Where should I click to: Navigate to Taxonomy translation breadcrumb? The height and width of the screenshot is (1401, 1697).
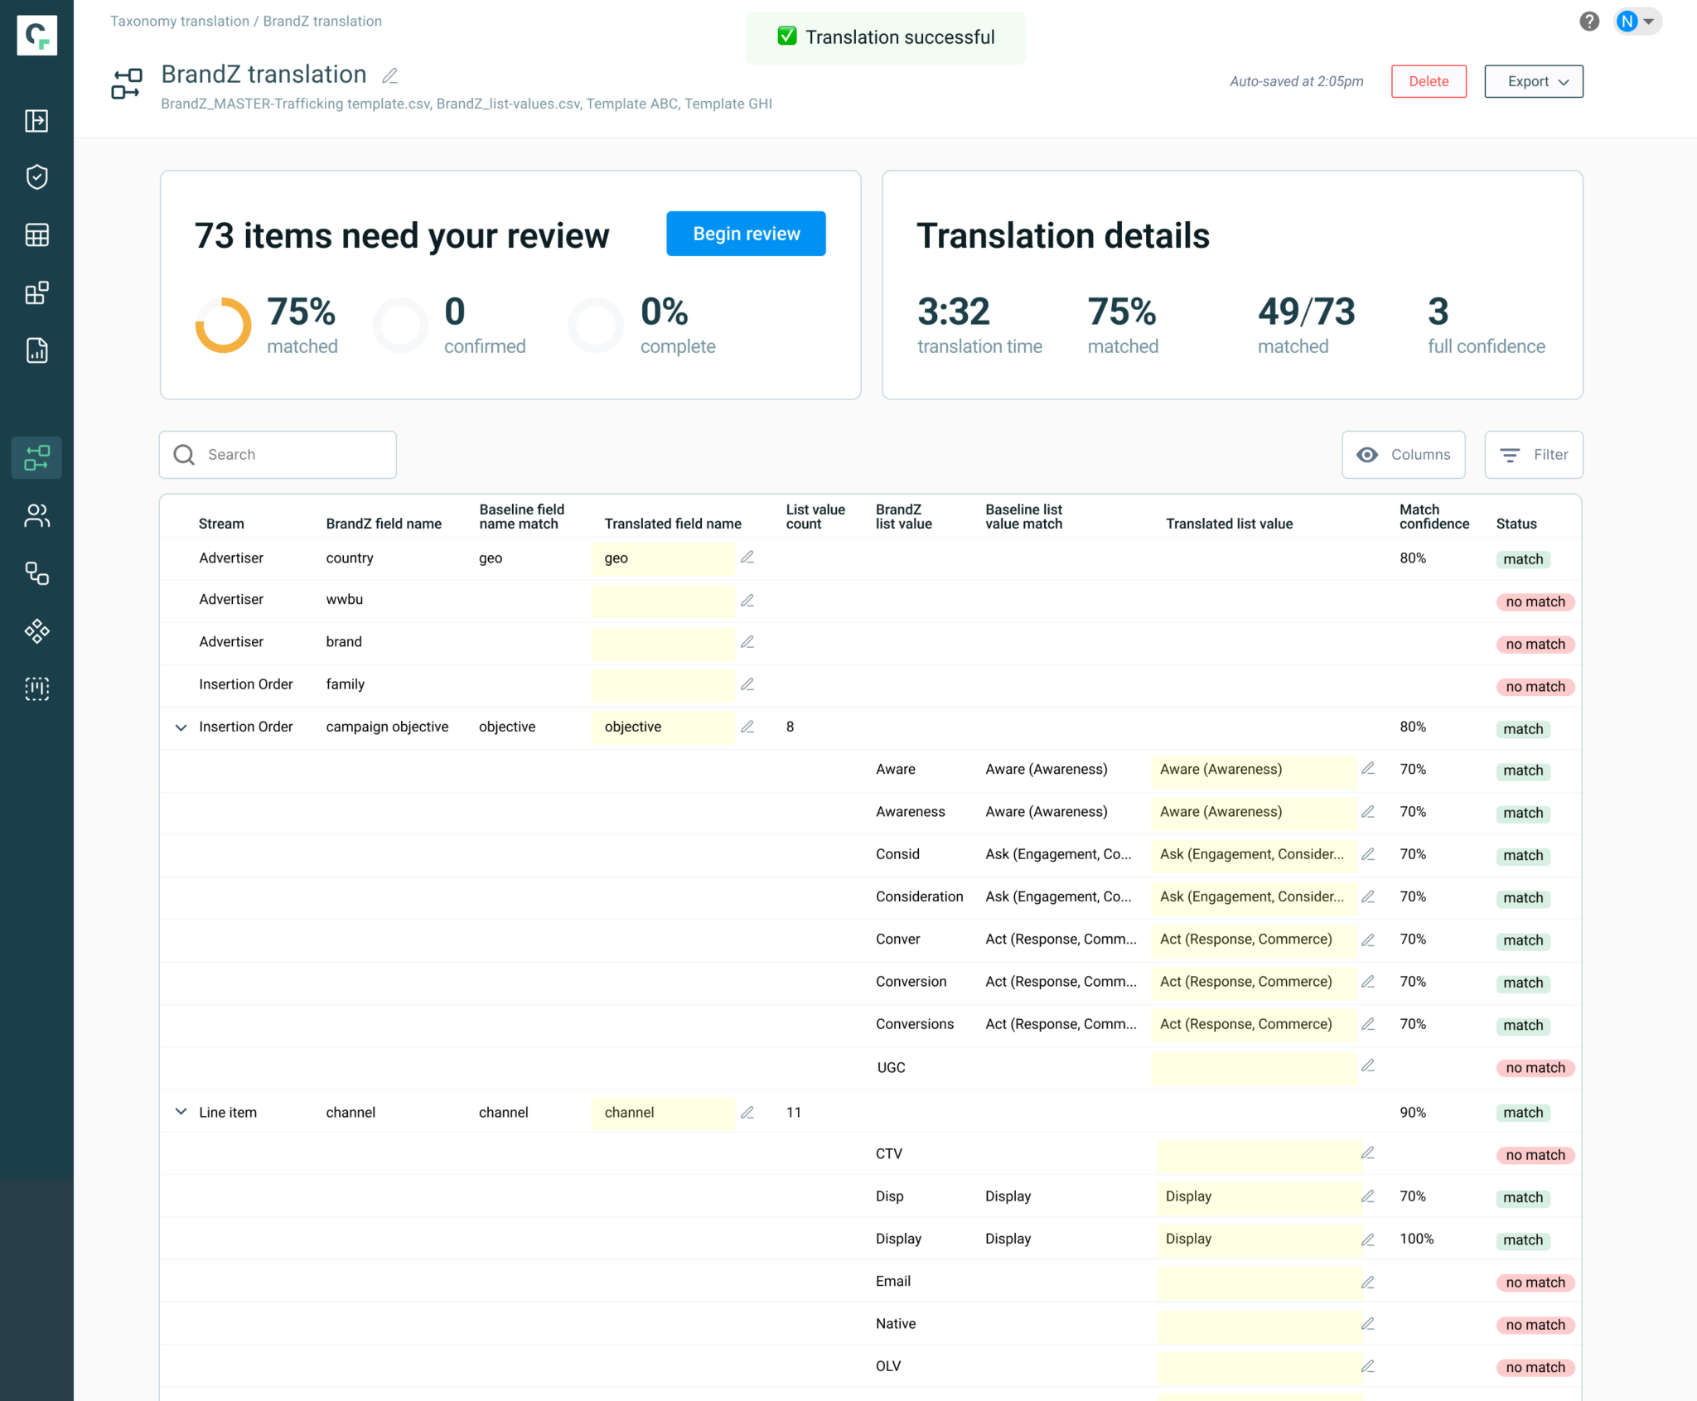click(179, 21)
